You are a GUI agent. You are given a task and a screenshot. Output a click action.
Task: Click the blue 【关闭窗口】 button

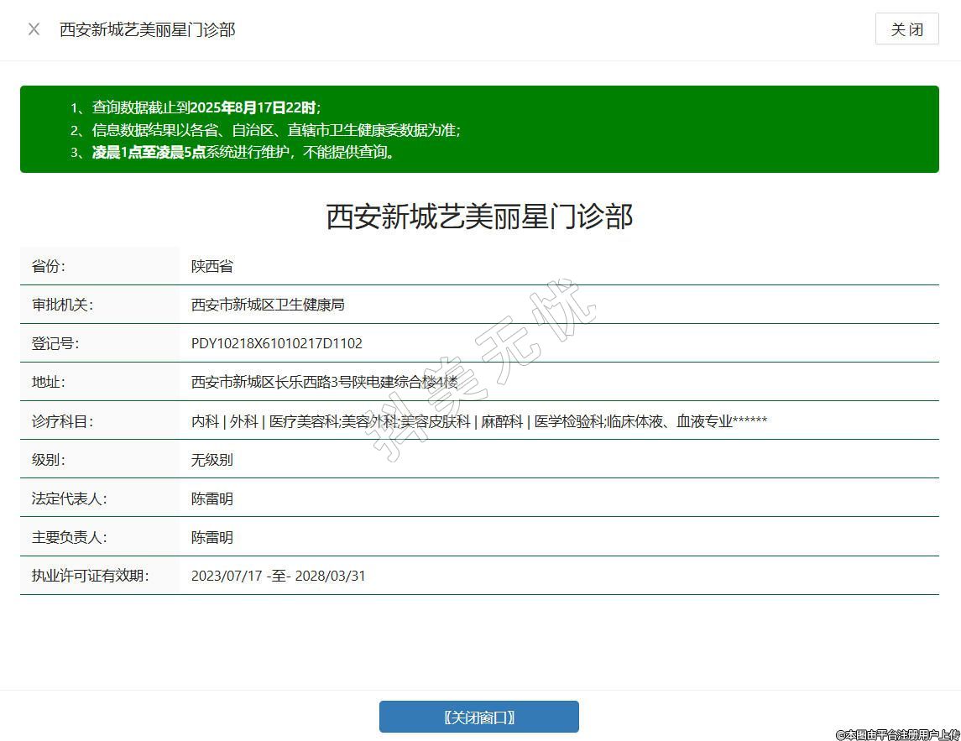click(478, 717)
